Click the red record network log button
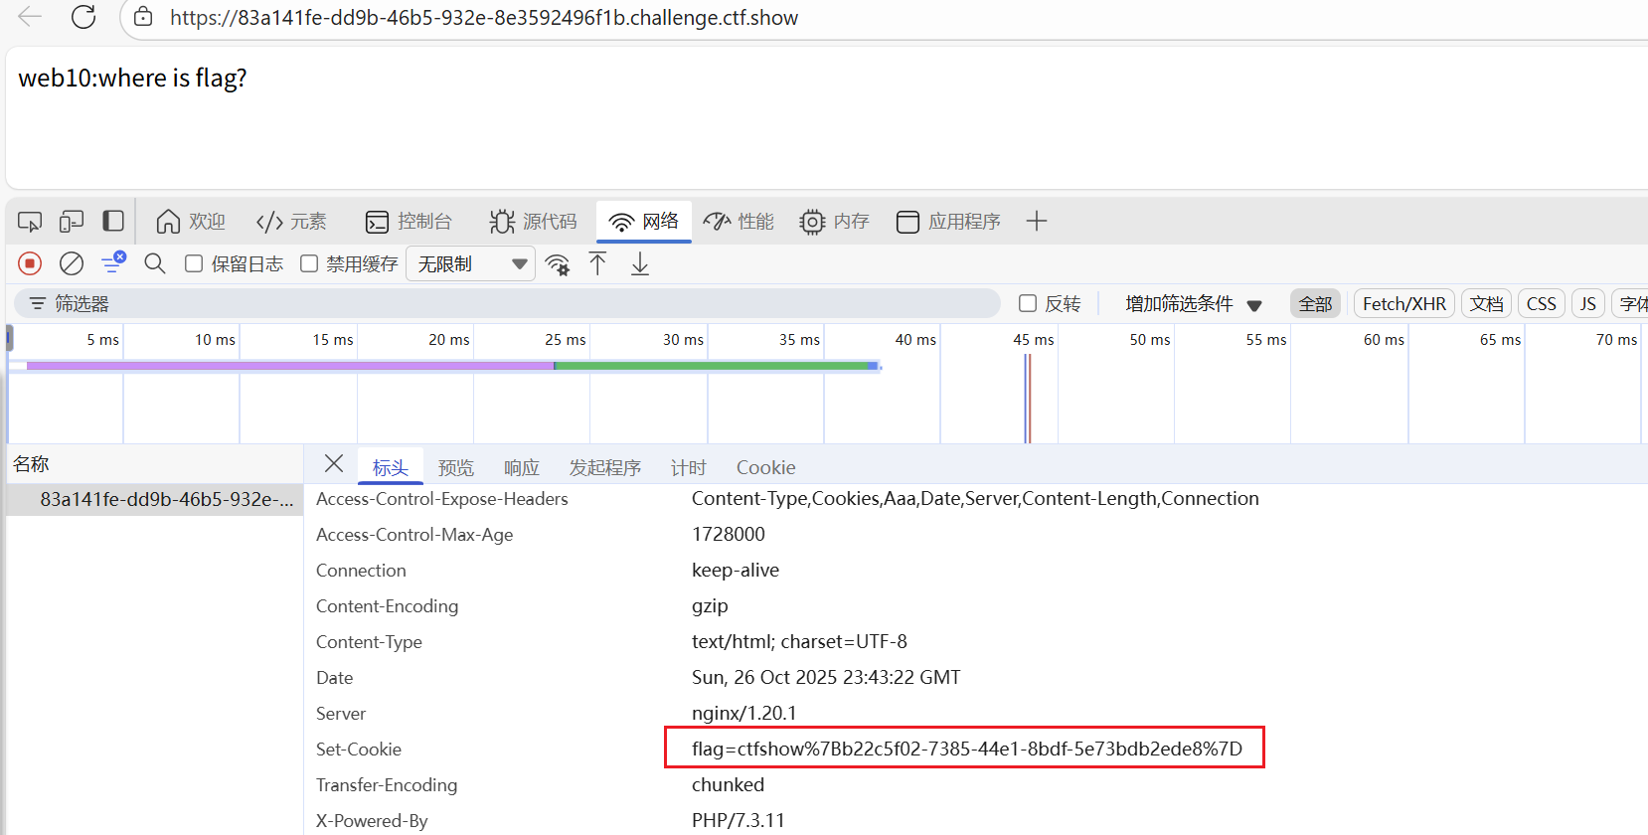Image resolution: width=1648 pixels, height=835 pixels. [x=30, y=263]
